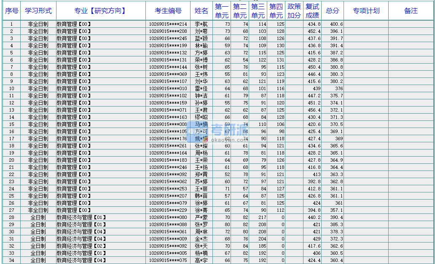
Task: Click the name 刘*菊 in row 2
Action: (x=201, y=31)
